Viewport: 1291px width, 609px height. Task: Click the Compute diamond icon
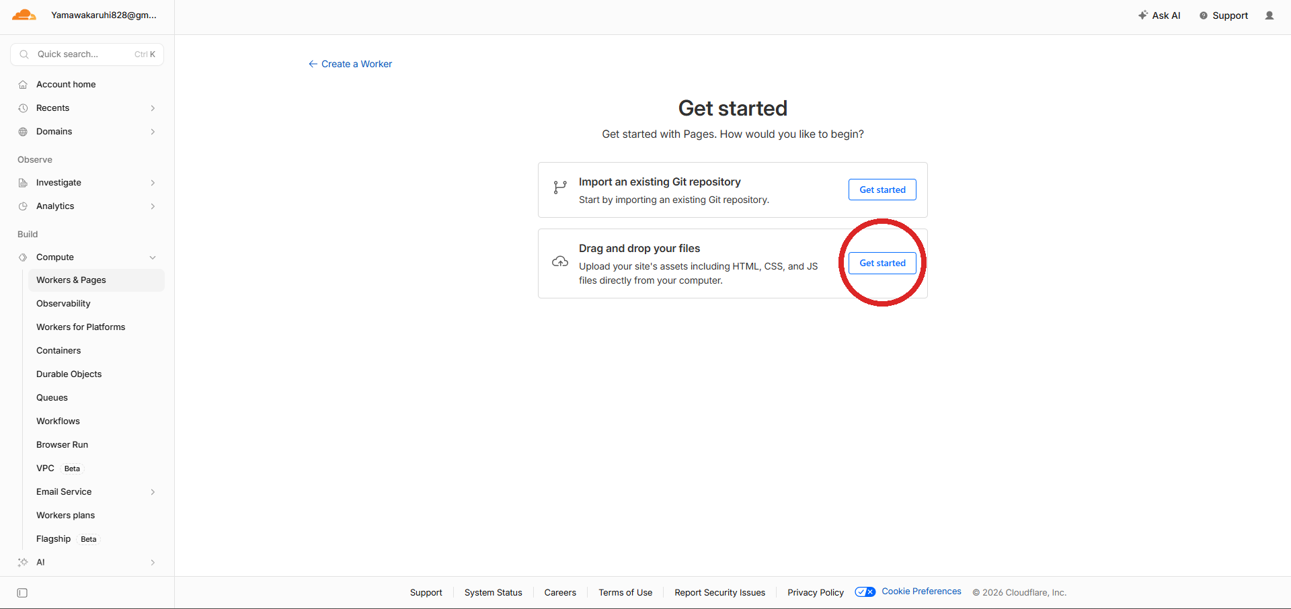pos(23,257)
